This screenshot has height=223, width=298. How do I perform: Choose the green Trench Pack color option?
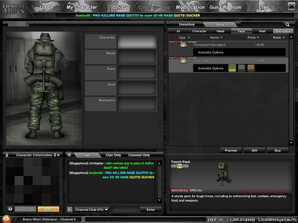pyautogui.click(x=232, y=68)
